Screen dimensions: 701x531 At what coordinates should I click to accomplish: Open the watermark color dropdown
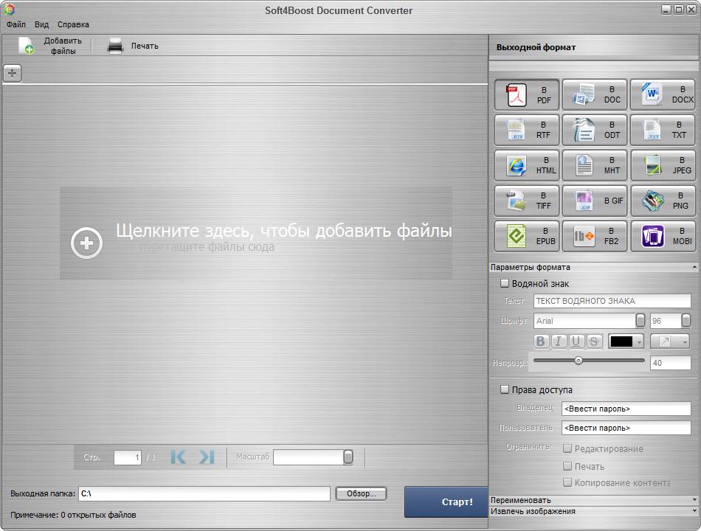click(639, 342)
